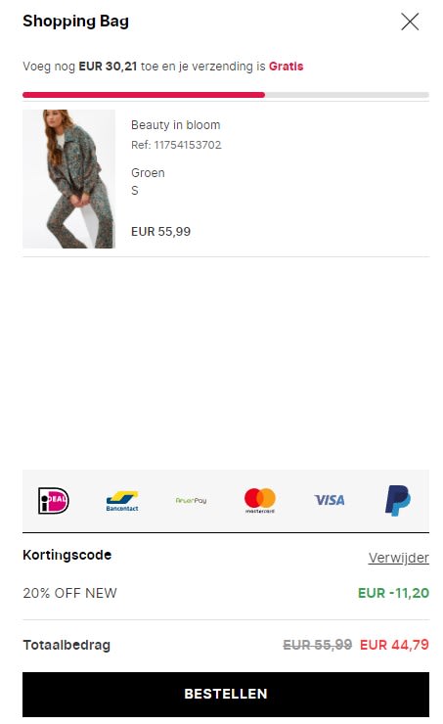Image resolution: width=443 pixels, height=724 pixels.
Task: Click the AfterPay payment icon
Action: tap(191, 501)
